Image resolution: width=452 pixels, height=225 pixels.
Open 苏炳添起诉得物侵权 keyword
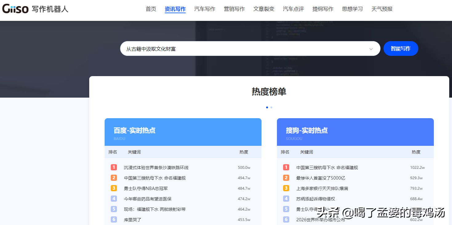[316, 199]
